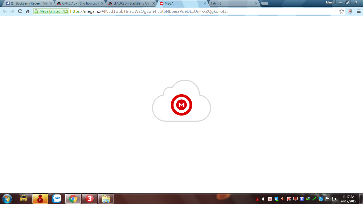The width and height of the screenshot is (363, 204).
Task: Open the Mạnh Chrome profile menu
Action: [330, 2]
